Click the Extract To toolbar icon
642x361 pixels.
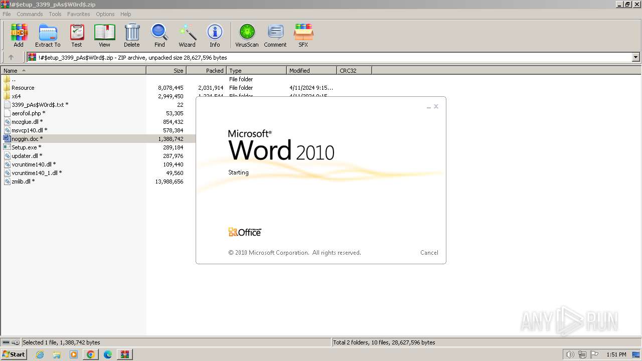tap(48, 35)
